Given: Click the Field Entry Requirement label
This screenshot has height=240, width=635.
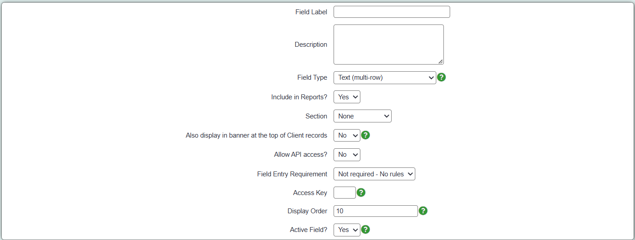Looking at the screenshot, I should 292,174.
